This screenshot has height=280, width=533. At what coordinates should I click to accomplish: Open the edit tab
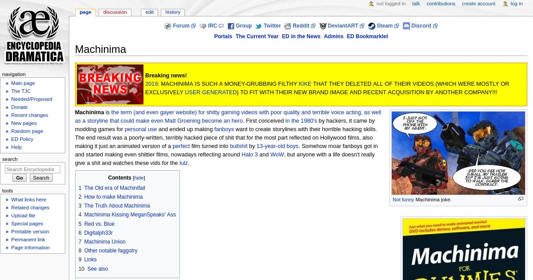pos(149,12)
